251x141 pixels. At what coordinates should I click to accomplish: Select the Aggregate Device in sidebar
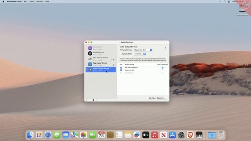point(100,64)
